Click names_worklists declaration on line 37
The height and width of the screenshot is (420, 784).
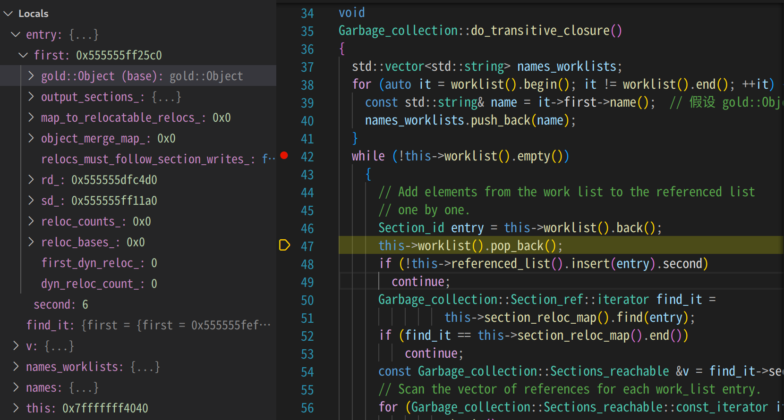pos(567,67)
